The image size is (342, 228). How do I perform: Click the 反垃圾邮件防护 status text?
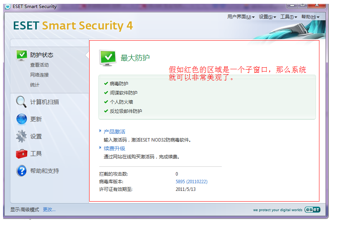[x=126, y=111]
